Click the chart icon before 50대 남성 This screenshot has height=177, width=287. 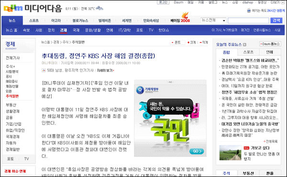pos(44,70)
